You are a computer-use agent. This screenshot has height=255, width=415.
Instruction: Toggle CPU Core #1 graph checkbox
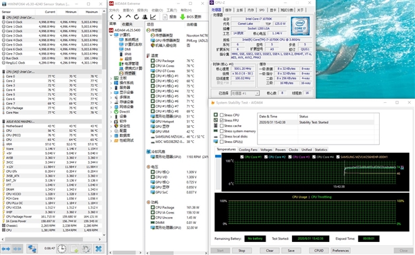(x=242, y=157)
